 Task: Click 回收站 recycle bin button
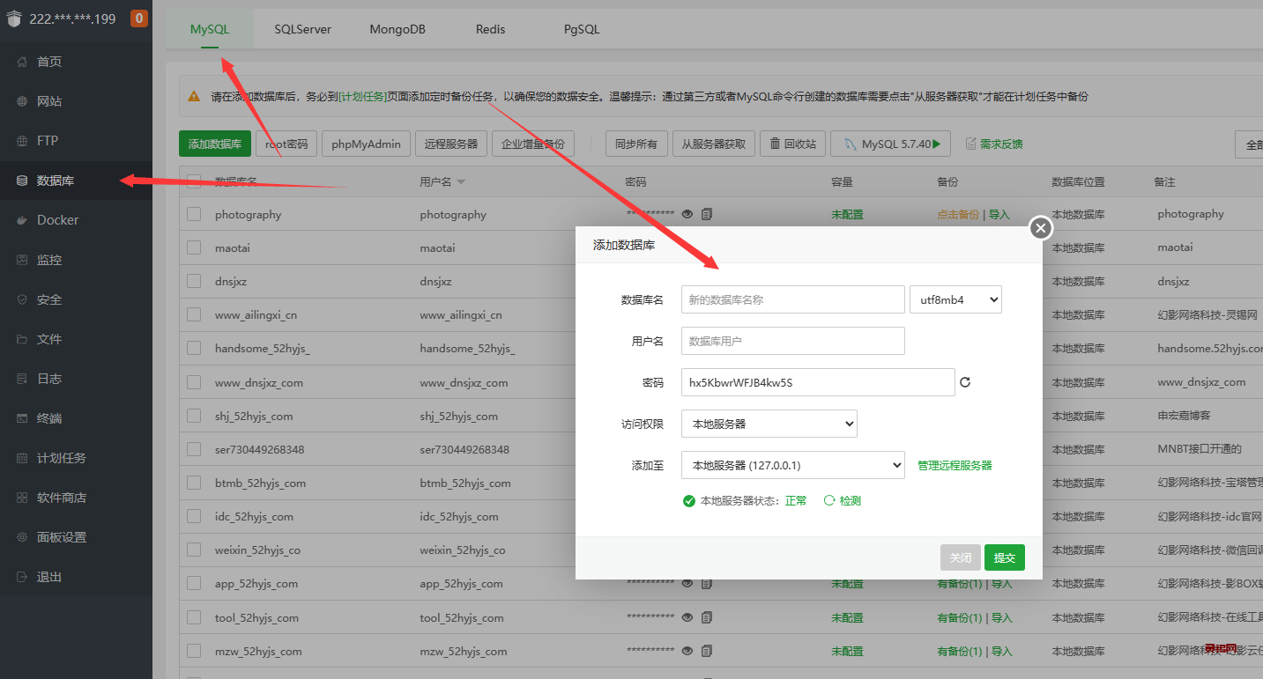point(792,144)
